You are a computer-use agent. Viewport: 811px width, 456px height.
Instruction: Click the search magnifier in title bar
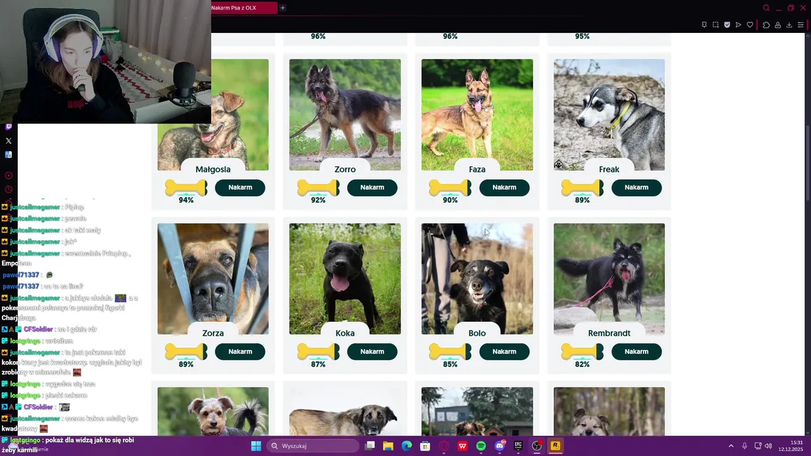point(766,8)
